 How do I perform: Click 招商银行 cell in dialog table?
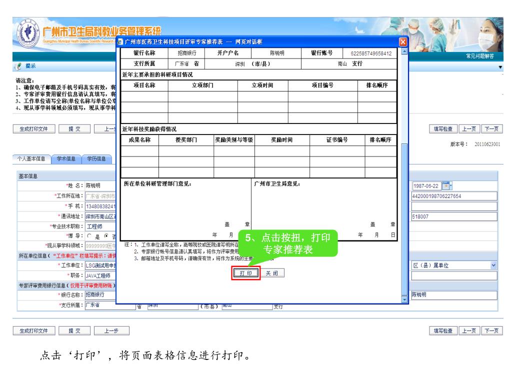[x=187, y=53]
